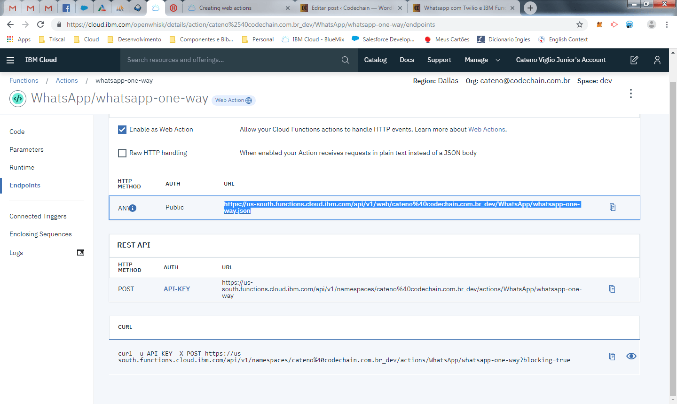Screen dimensions: 677x404
Task: Open Enclosing Sequences in sidebar
Action: coord(40,234)
